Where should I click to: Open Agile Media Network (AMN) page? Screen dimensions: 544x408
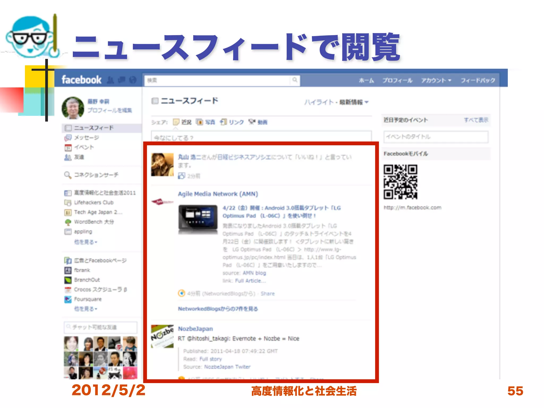[x=218, y=194]
